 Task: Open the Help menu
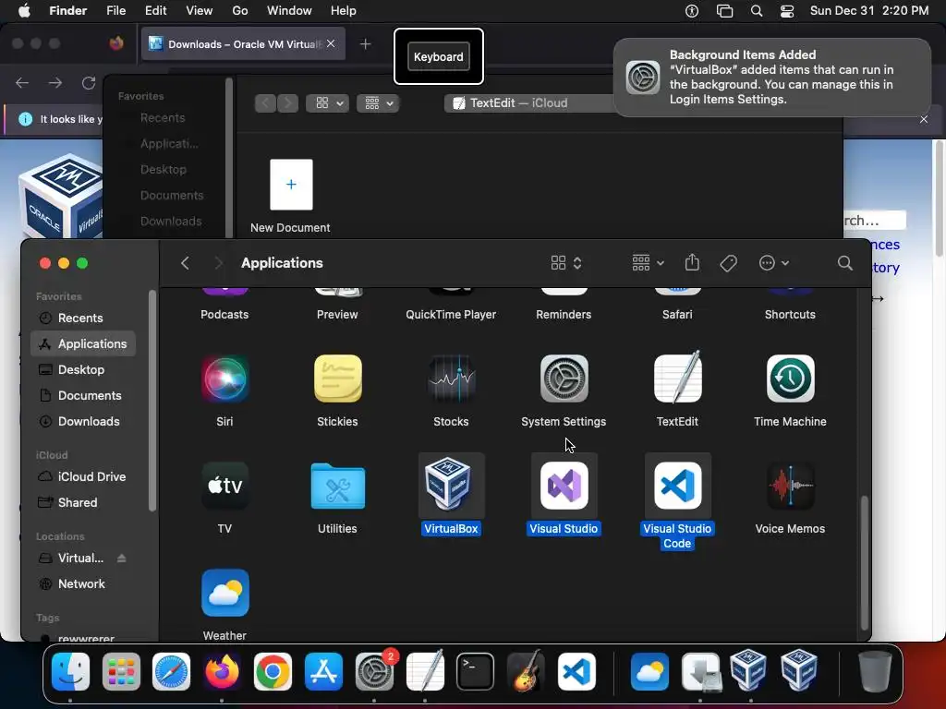click(344, 11)
